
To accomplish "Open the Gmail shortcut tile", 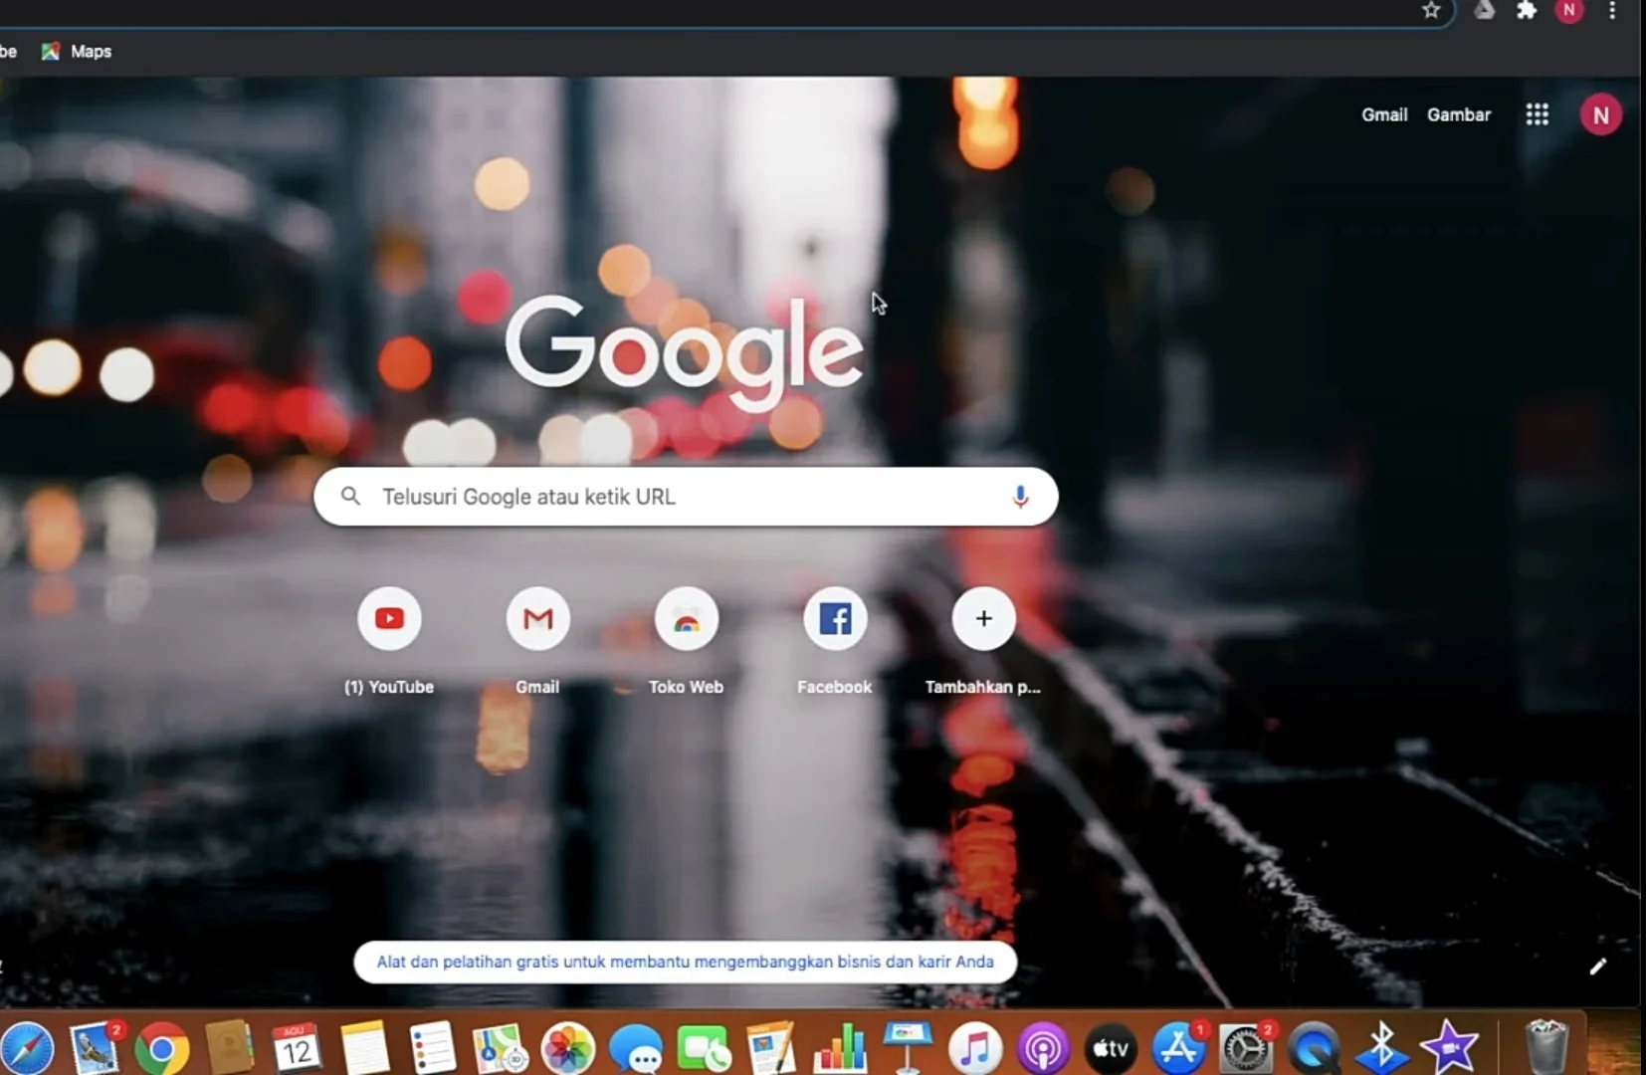I will [537, 642].
